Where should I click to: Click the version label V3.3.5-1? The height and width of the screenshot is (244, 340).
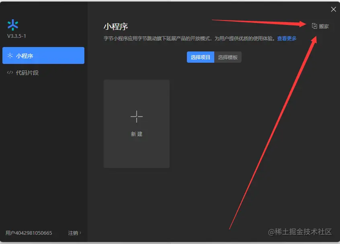[16, 36]
